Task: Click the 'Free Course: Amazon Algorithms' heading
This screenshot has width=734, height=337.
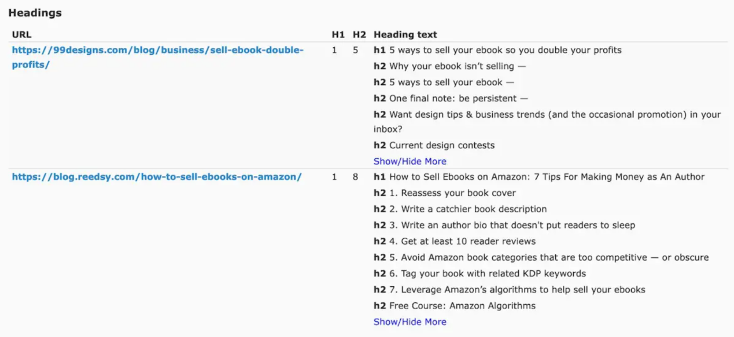Action: tap(462, 306)
